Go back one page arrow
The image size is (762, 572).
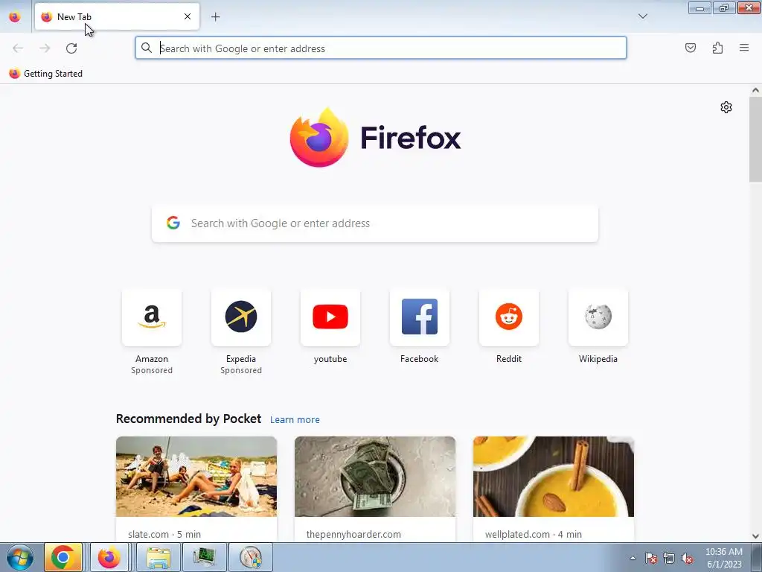18,48
